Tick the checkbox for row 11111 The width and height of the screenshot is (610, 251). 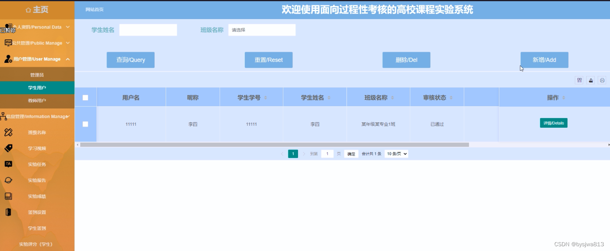tap(85, 124)
